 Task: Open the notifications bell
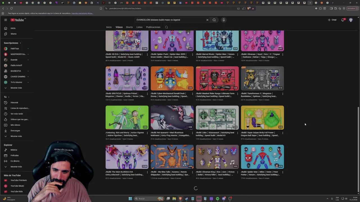click(x=343, y=20)
